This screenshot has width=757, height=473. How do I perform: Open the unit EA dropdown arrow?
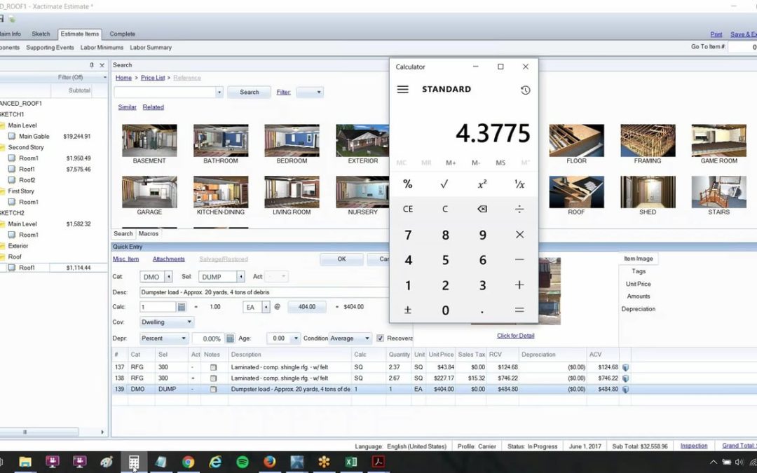(x=266, y=307)
